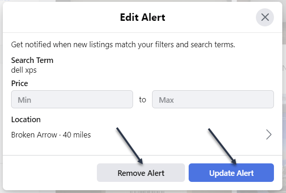Click the divider line under the title

click(x=143, y=33)
